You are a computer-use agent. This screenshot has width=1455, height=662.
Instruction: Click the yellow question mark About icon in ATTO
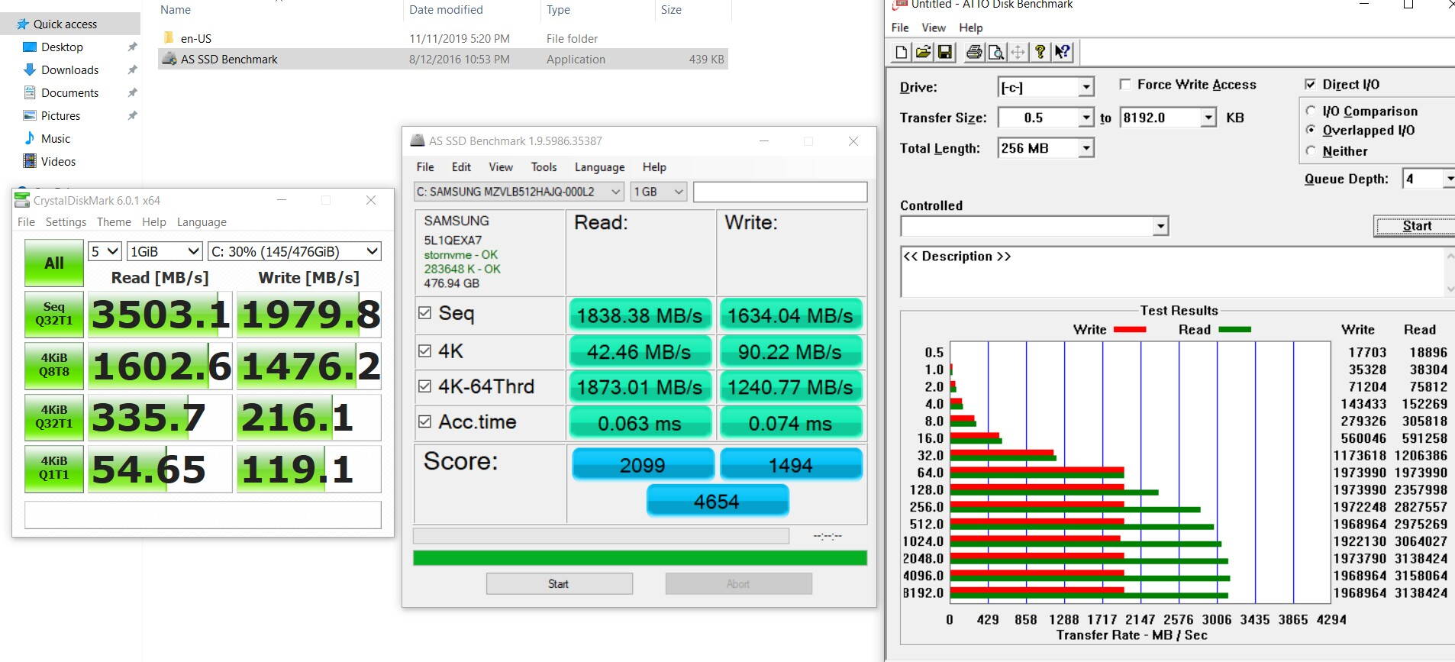click(1040, 52)
